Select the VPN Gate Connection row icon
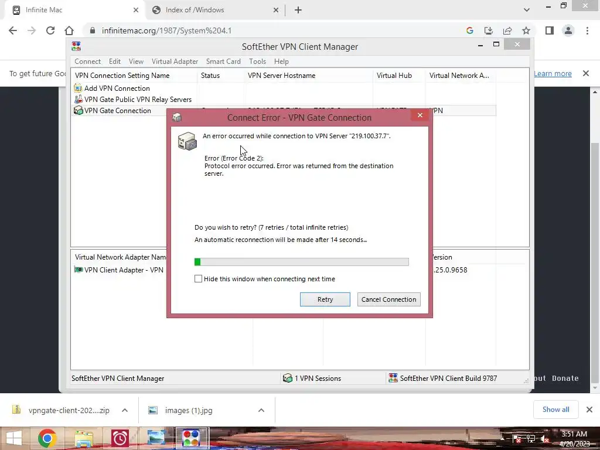The width and height of the screenshot is (600, 450). [x=78, y=110]
